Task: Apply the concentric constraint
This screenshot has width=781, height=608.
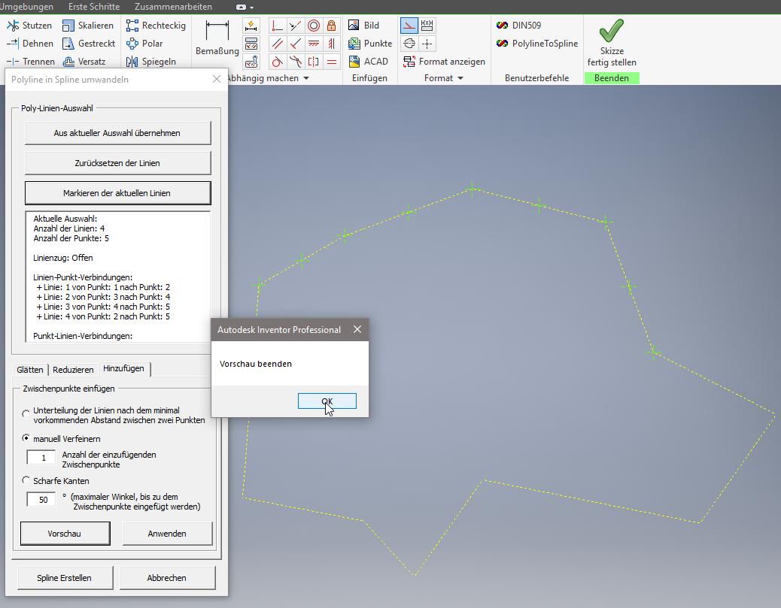Action: coord(314,25)
